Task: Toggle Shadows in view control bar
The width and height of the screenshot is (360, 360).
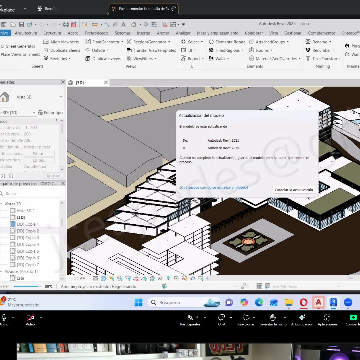Action: tap(120, 278)
